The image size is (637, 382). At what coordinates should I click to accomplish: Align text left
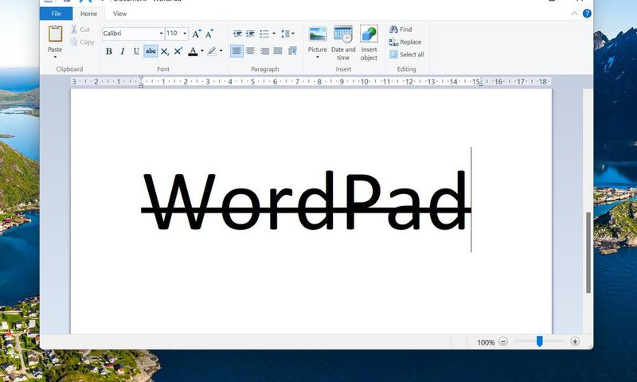236,51
